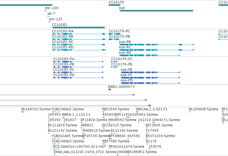
Task: Select the EK286851.5prime label
Action: [x=142, y=152]
